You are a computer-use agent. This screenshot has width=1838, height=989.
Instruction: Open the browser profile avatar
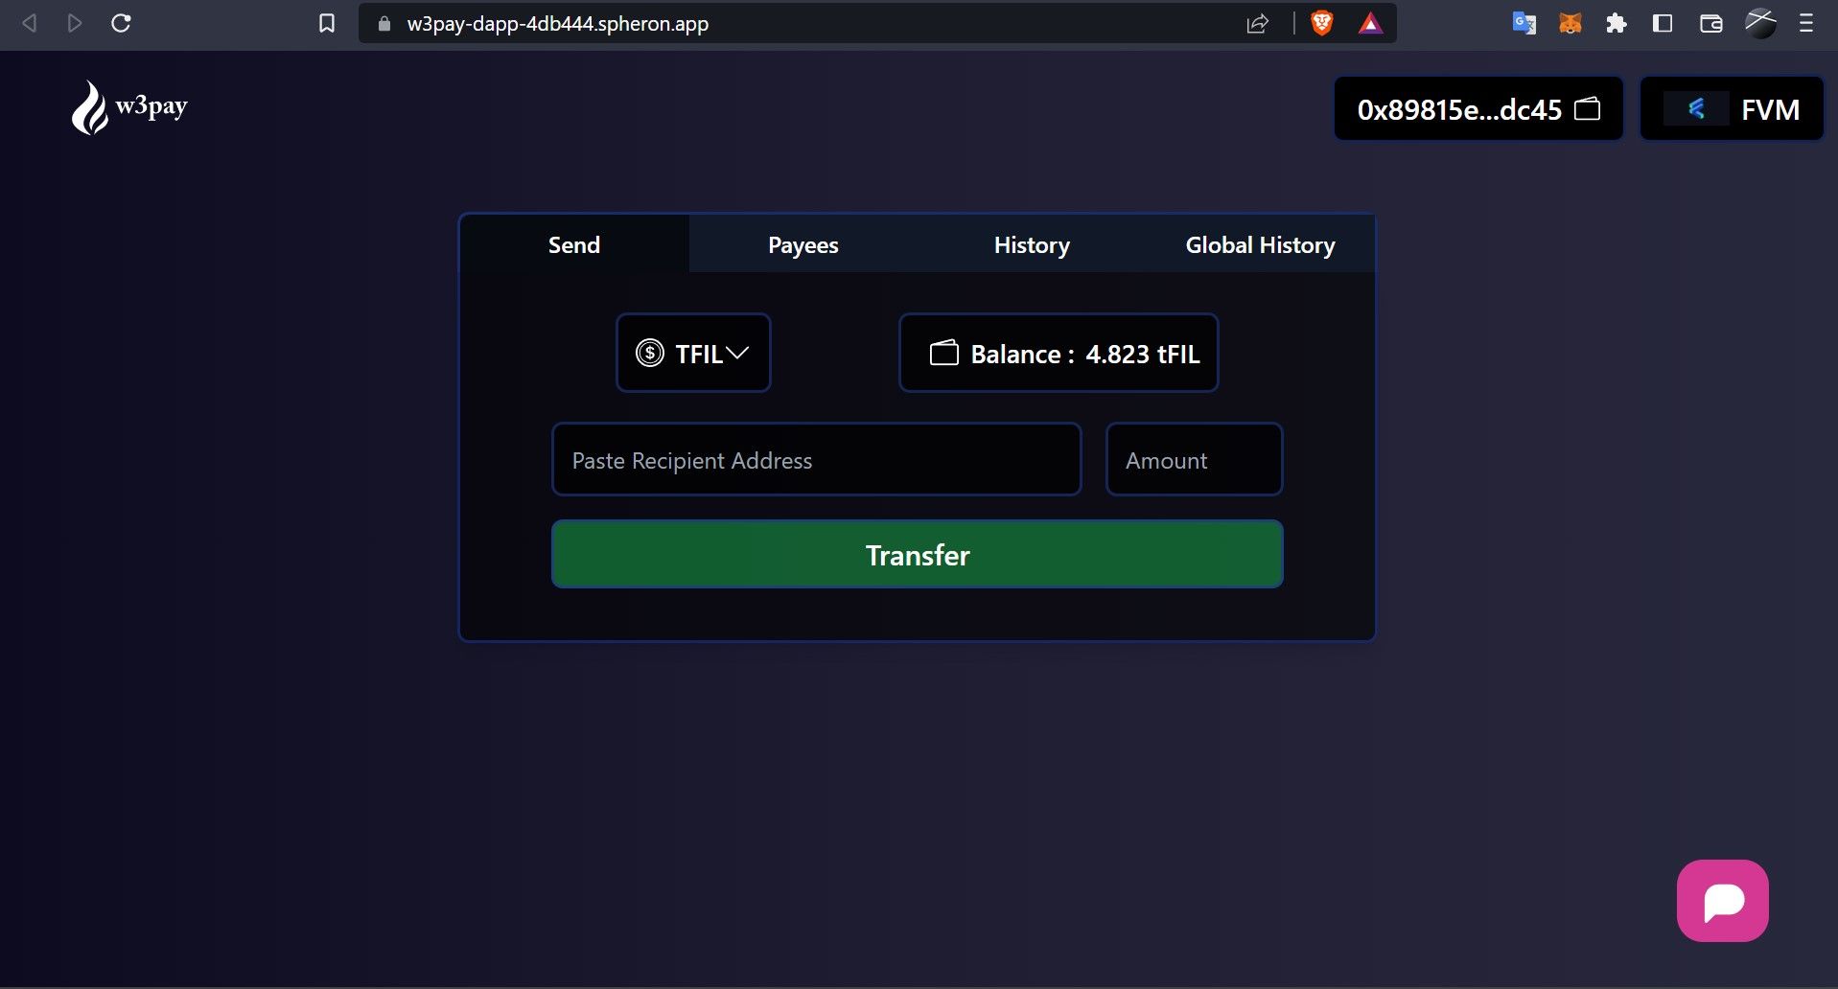coord(1760,23)
